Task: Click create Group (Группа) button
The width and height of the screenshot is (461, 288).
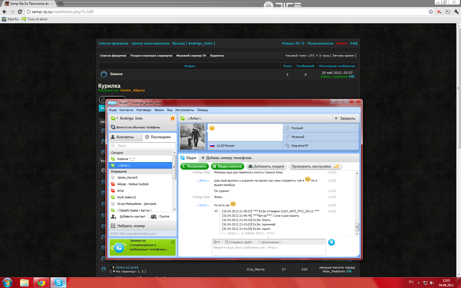Action: click(160, 217)
